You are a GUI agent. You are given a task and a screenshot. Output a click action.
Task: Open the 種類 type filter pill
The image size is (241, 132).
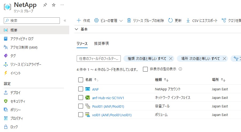coord(147,59)
